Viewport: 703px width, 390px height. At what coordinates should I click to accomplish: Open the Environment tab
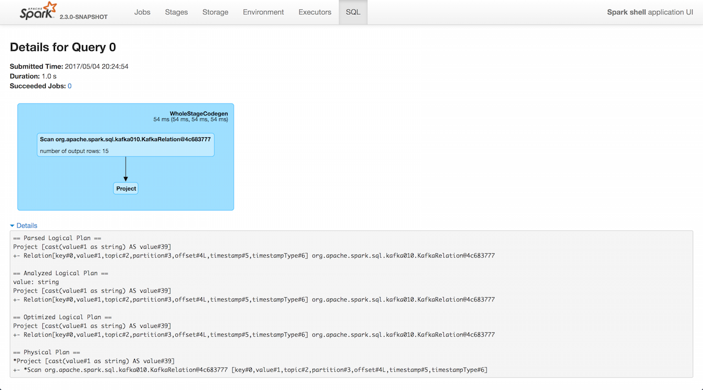coord(264,12)
